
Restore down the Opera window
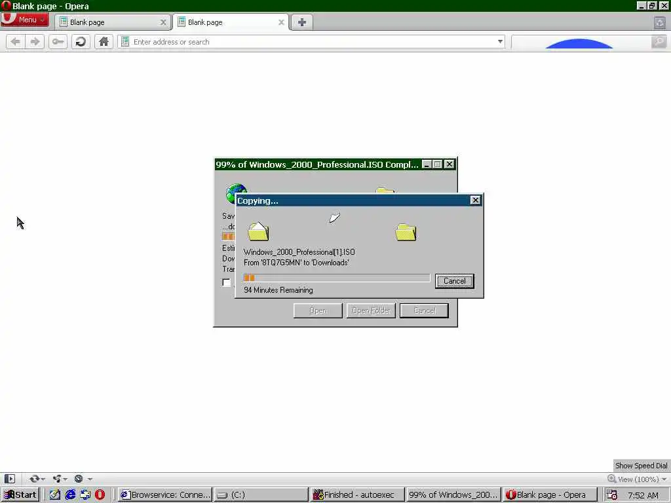tap(652, 5)
